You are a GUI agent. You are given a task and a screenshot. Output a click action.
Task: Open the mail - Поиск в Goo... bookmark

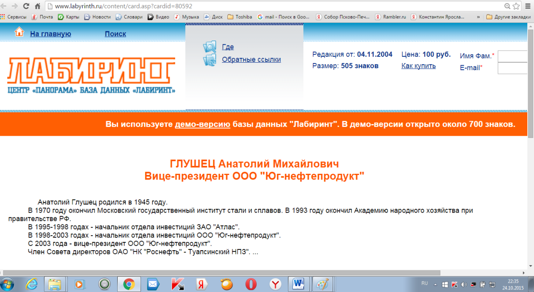click(284, 17)
